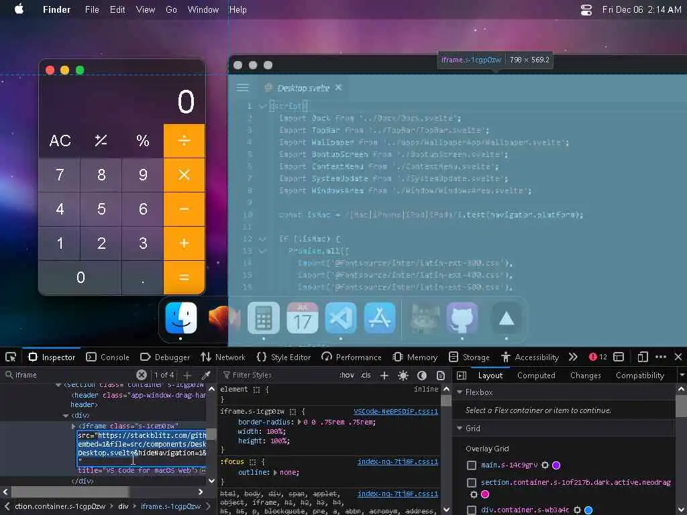Select the Layout sidebar tab
The height and width of the screenshot is (515, 687).
(x=490, y=375)
